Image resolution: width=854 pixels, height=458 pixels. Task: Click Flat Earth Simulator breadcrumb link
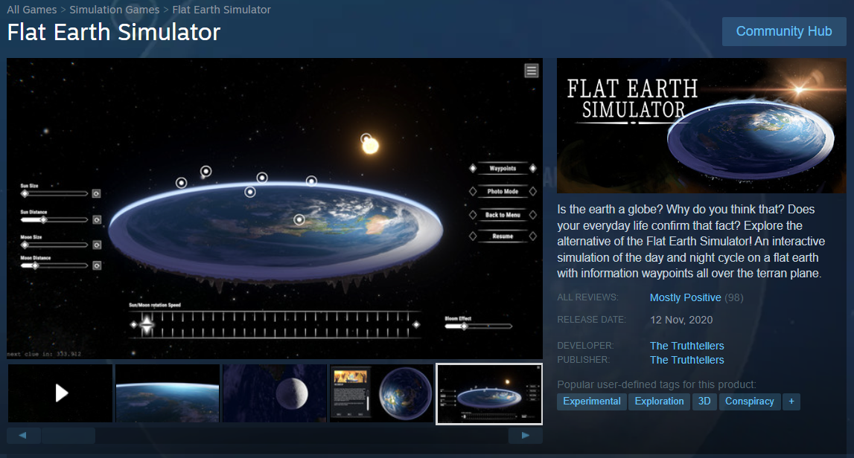pyautogui.click(x=221, y=10)
